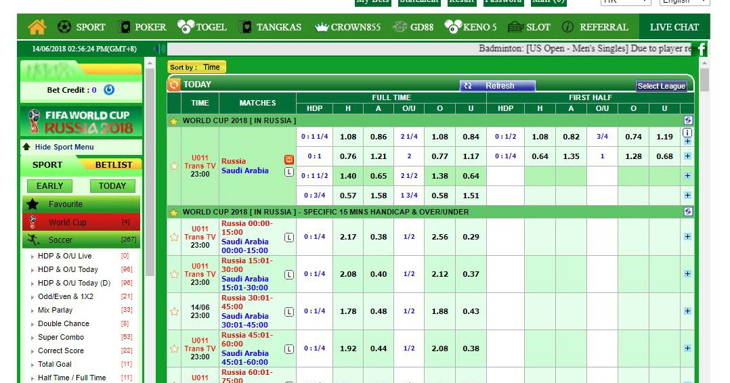Expand Super Combo
Viewport: 730px width, 383px height.
[x=61, y=337]
